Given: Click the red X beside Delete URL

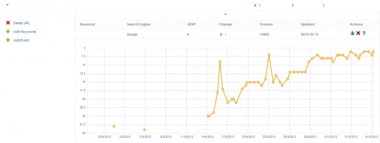Looking at the screenshot, I should tap(8, 23).
